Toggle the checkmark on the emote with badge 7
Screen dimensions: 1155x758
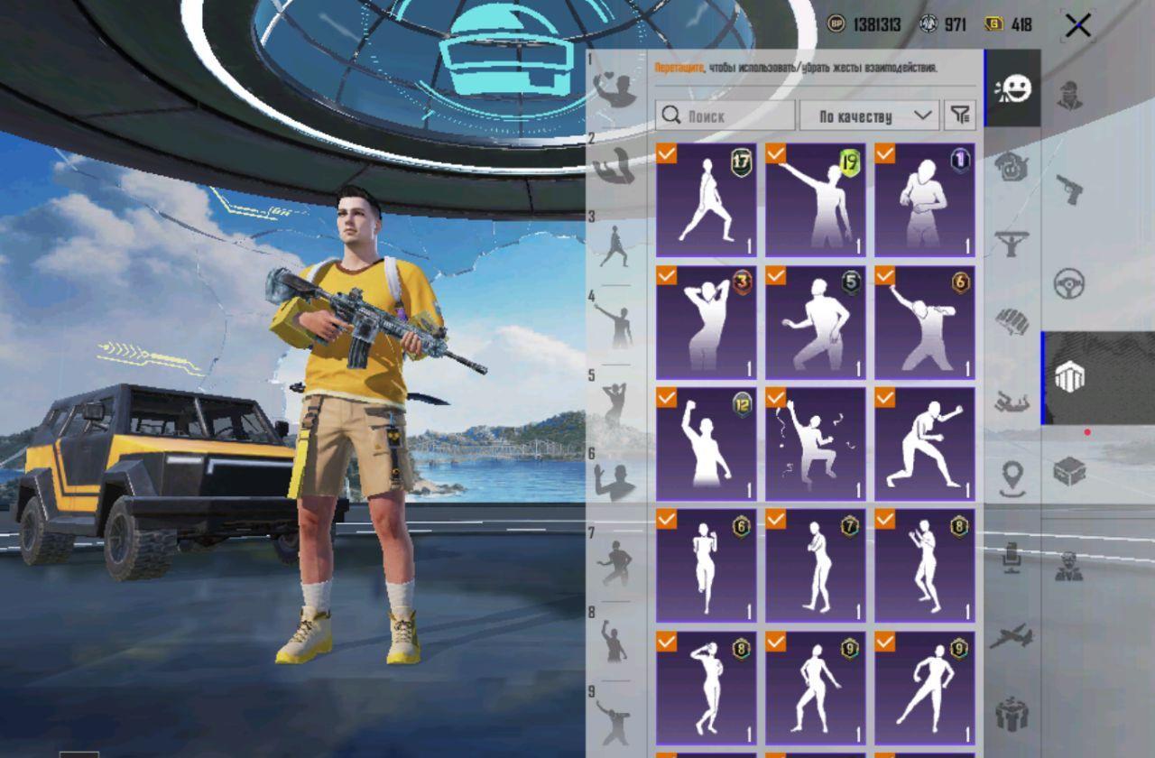coord(776,519)
